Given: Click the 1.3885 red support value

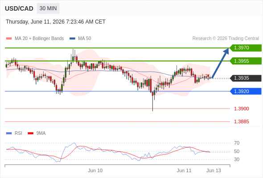Looking at the screenshot, I should pos(241,121).
